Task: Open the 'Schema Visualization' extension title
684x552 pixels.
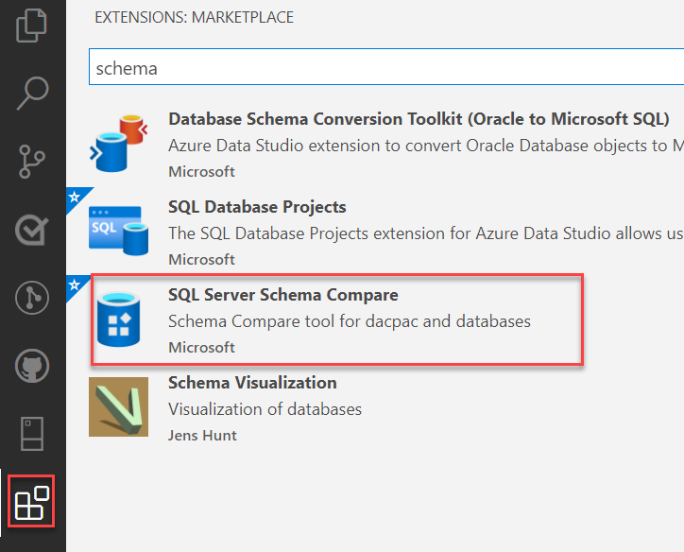Action: 252,383
